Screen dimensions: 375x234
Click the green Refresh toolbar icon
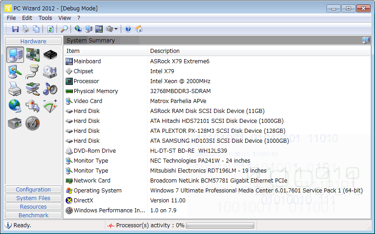coord(50,29)
